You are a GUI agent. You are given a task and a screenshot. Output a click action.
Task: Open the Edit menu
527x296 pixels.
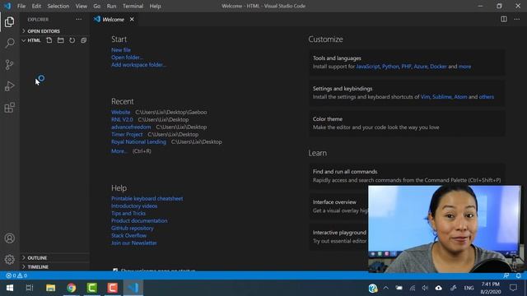36,6
